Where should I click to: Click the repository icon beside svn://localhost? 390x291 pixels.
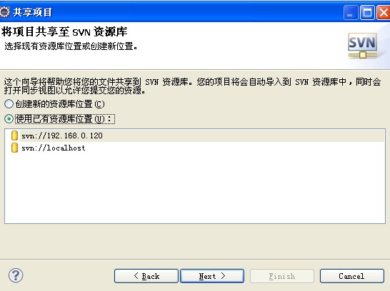click(15, 148)
